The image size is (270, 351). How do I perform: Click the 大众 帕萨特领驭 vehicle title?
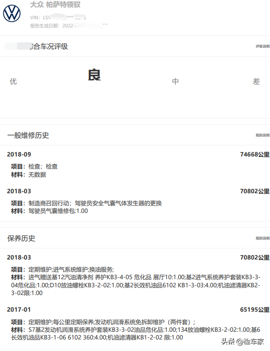55,5
